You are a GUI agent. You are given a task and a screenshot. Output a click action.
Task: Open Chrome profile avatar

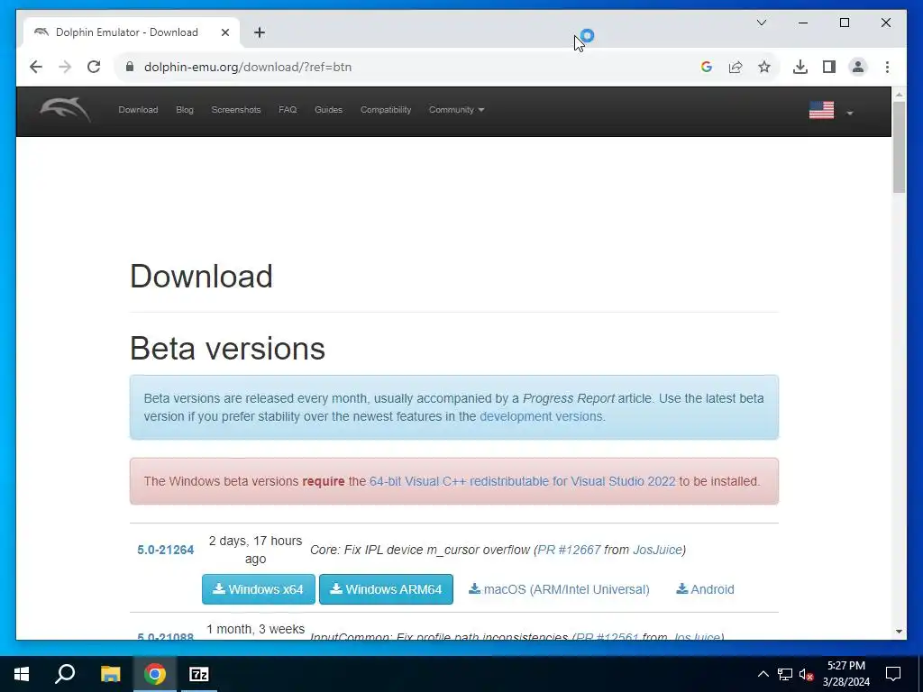[858, 67]
